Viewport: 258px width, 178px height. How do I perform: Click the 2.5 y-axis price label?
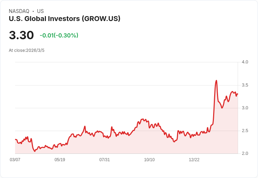point(245,131)
